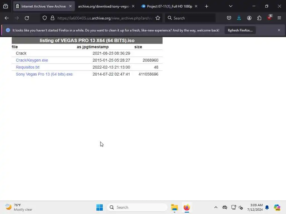Viewport: 286px width, 214px height.
Task: Open the Copilot preview icon
Action: point(277,207)
